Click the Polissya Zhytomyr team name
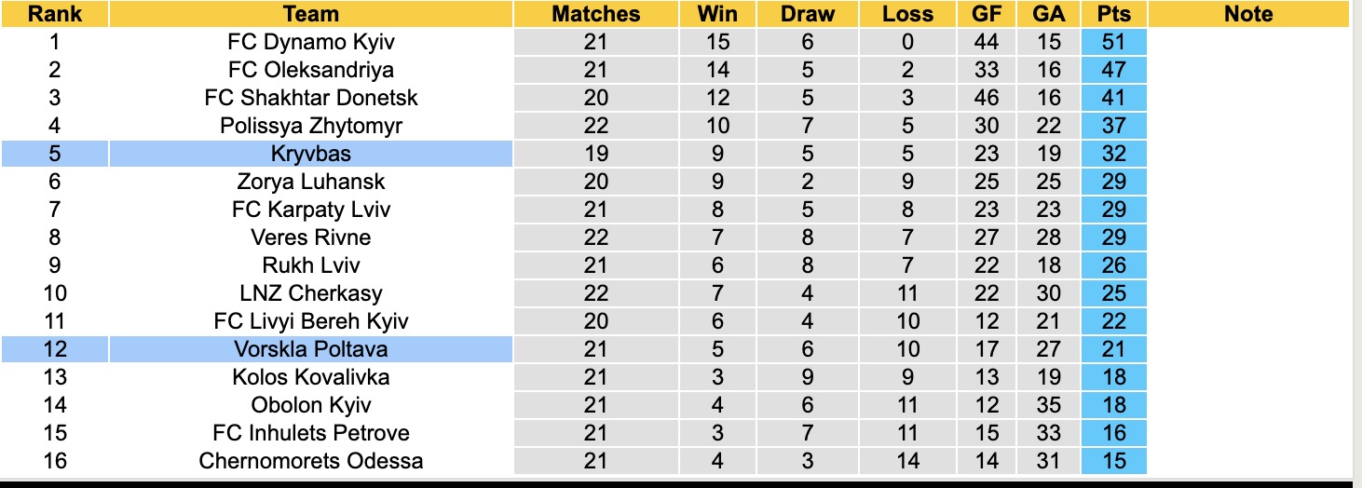This screenshot has height=488, width=1362. [310, 126]
